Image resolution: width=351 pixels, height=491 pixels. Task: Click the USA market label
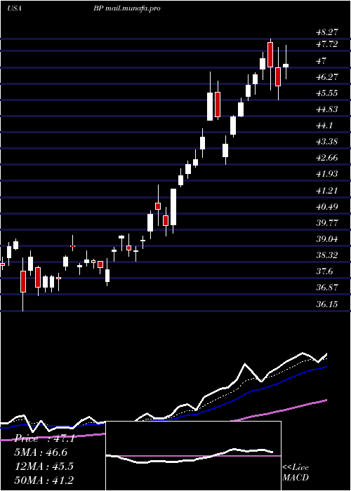[x=14, y=8]
